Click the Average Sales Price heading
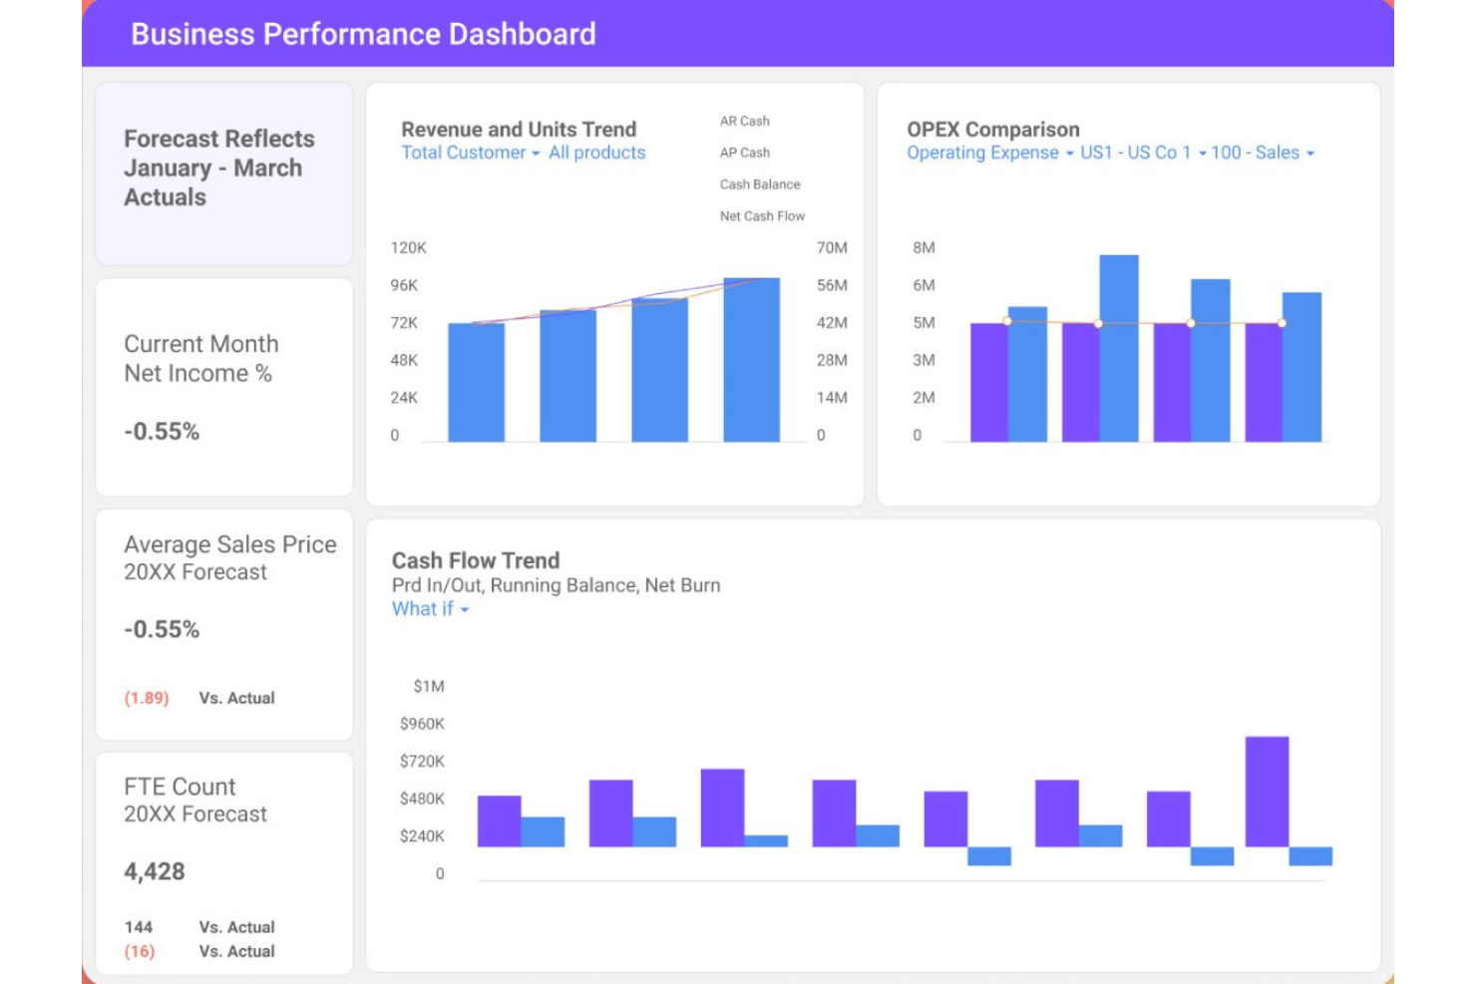 tap(230, 544)
